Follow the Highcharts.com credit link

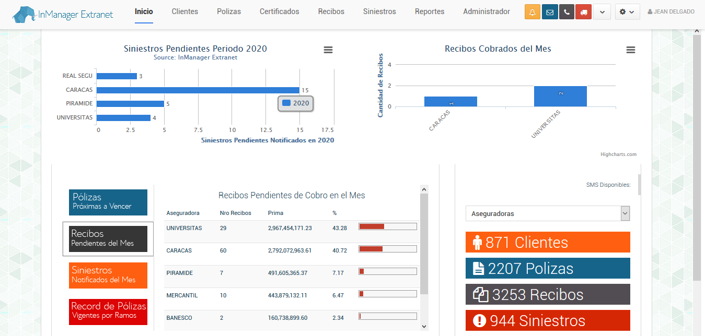pyautogui.click(x=618, y=154)
